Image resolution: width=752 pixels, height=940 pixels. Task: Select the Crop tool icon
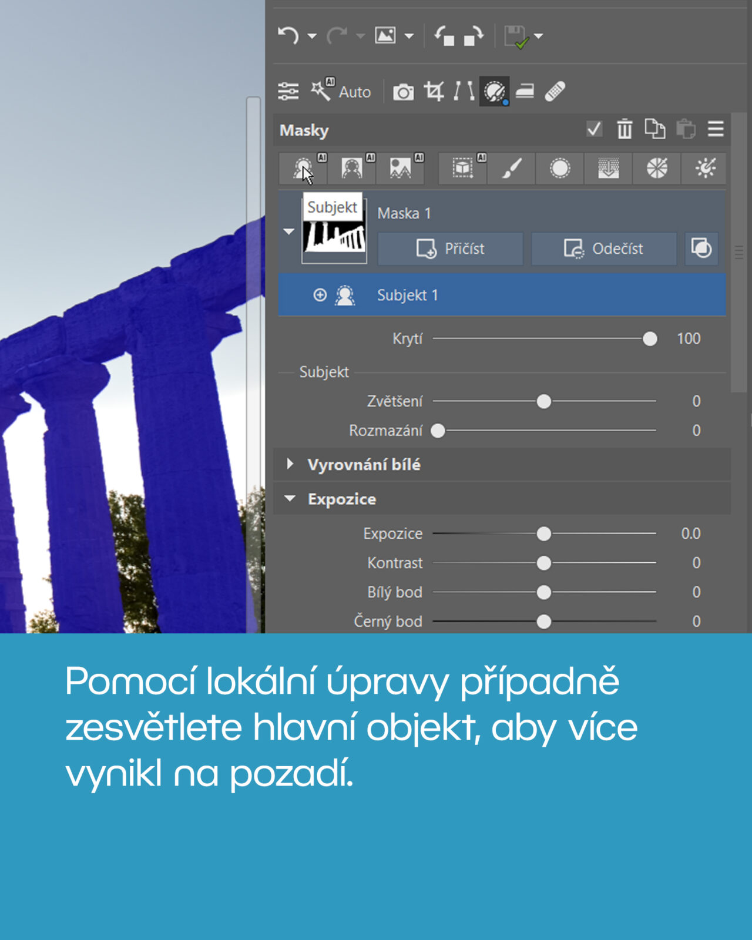click(x=434, y=92)
